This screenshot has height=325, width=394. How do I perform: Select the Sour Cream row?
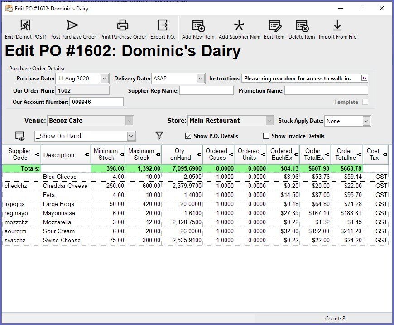[195, 231]
